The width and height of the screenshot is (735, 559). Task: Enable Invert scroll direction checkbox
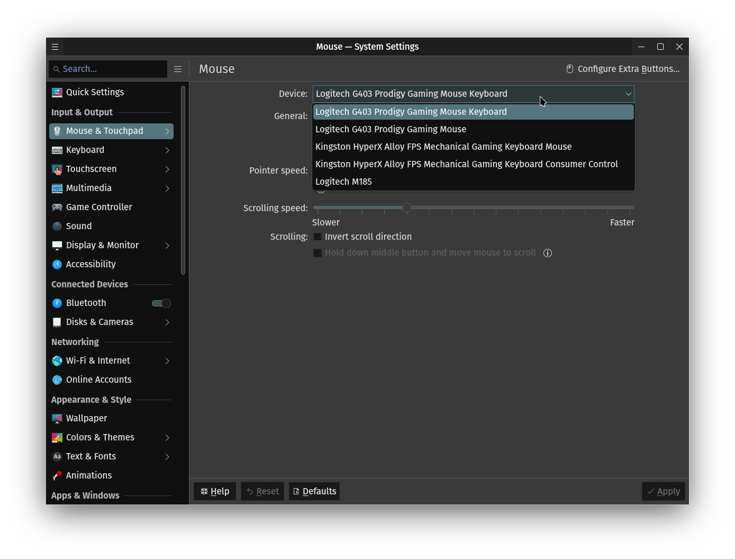(317, 237)
